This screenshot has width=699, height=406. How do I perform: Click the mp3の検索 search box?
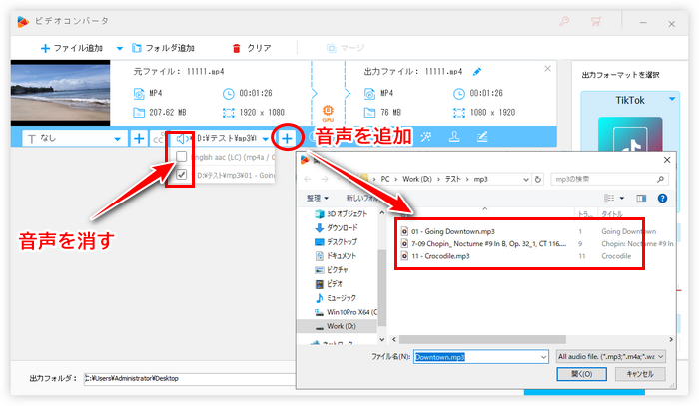pyautogui.click(x=609, y=179)
